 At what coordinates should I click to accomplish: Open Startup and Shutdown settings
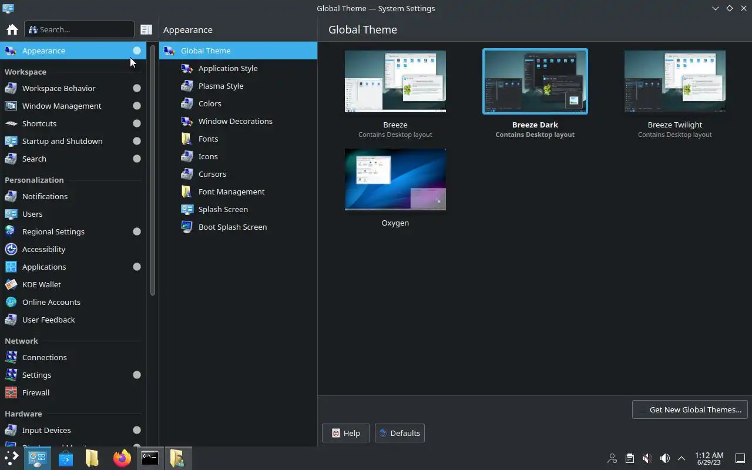click(x=73, y=141)
